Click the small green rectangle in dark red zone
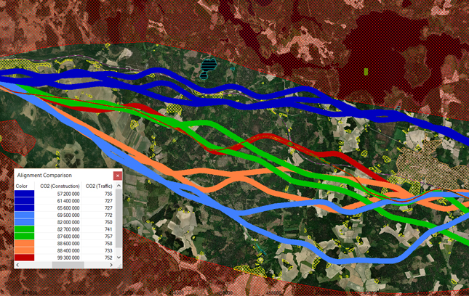This screenshot has height=296, width=469. tap(366, 72)
